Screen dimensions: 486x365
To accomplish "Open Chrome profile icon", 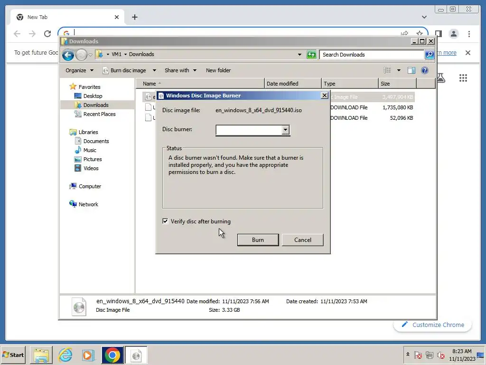I will click(453, 34).
